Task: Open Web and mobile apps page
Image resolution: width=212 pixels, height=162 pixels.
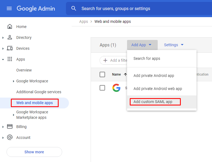Action: click(34, 103)
